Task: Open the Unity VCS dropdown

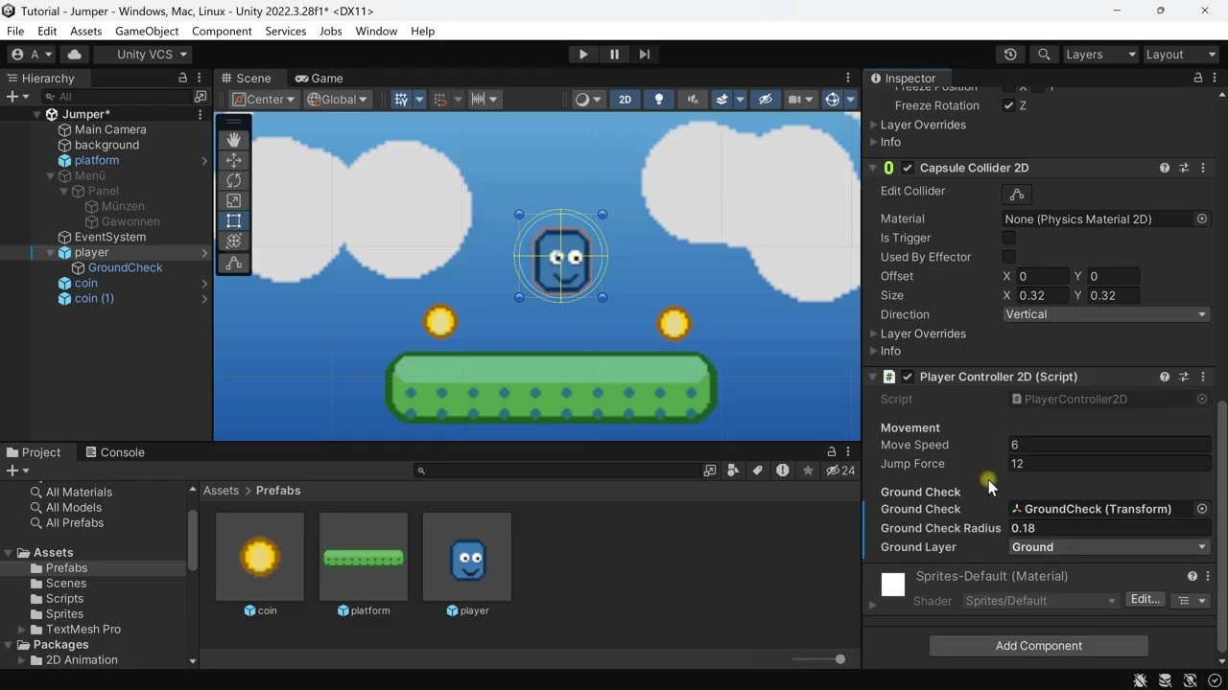Action: click(144, 55)
